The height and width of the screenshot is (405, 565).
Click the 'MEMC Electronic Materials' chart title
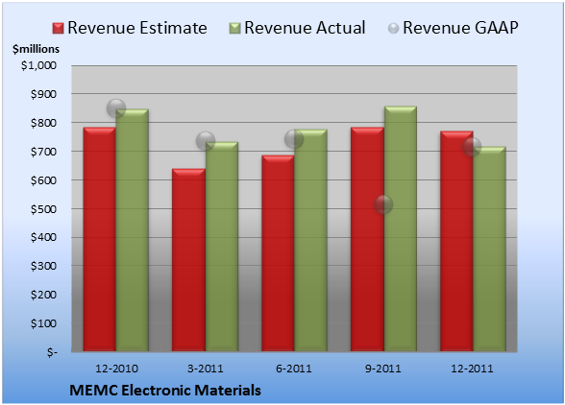coord(165,391)
